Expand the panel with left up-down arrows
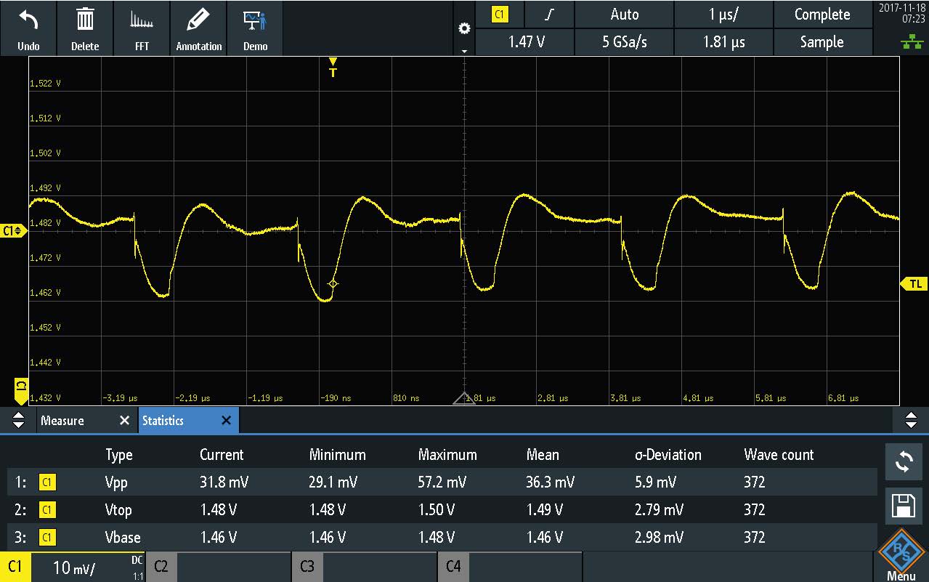Image resolution: width=929 pixels, height=582 pixels. click(x=19, y=421)
